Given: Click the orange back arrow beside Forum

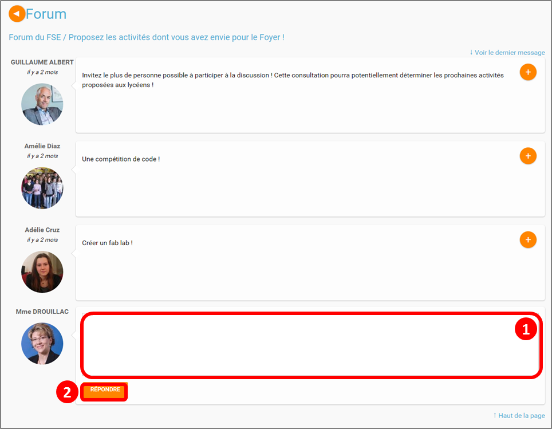Looking at the screenshot, I should point(17,14).
